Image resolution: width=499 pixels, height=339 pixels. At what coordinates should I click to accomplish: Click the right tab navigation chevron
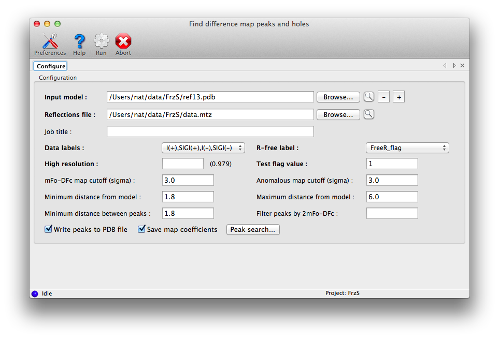tap(454, 65)
